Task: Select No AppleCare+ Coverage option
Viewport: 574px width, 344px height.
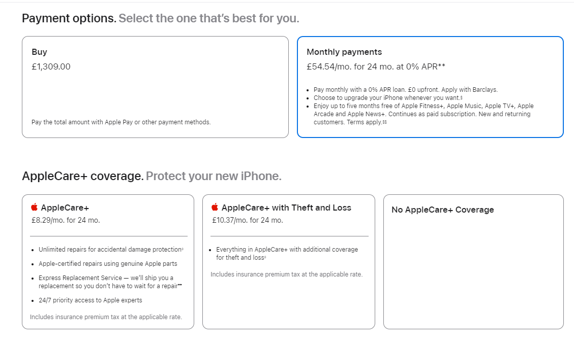Action: [473, 261]
